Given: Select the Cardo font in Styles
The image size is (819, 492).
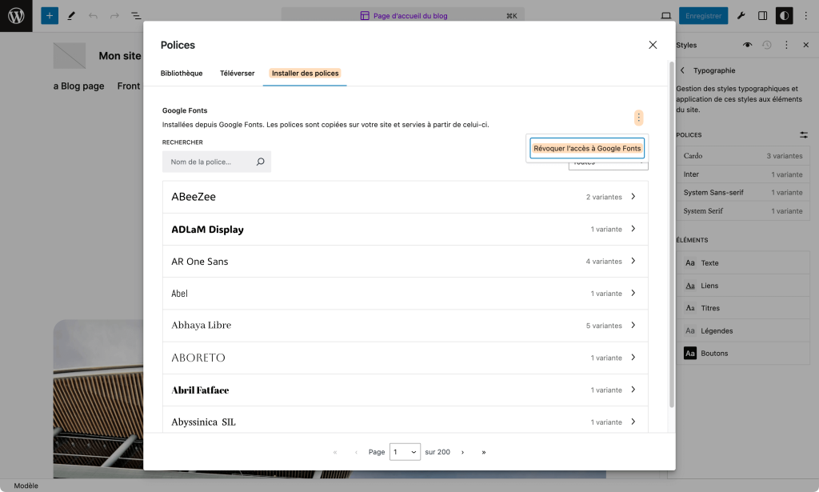Looking at the screenshot, I should (x=743, y=156).
